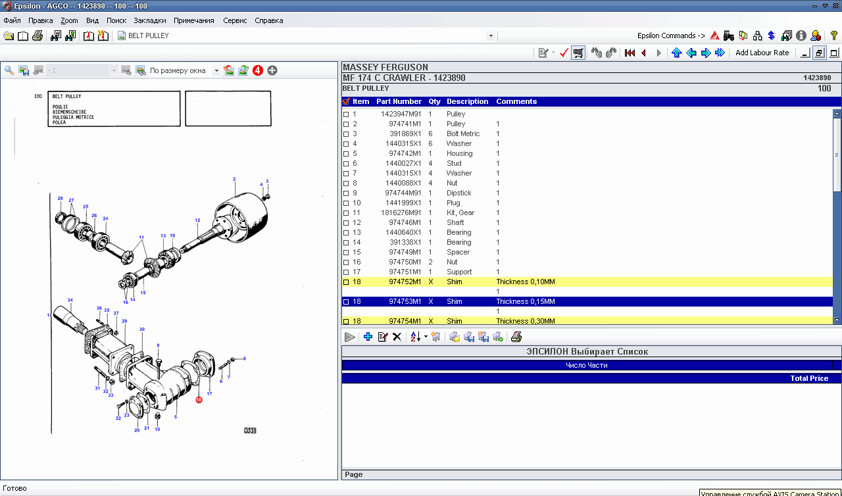Open the page number dropdown showing 1
Image resolution: width=842 pixels, height=496 pixels.
tap(114, 70)
